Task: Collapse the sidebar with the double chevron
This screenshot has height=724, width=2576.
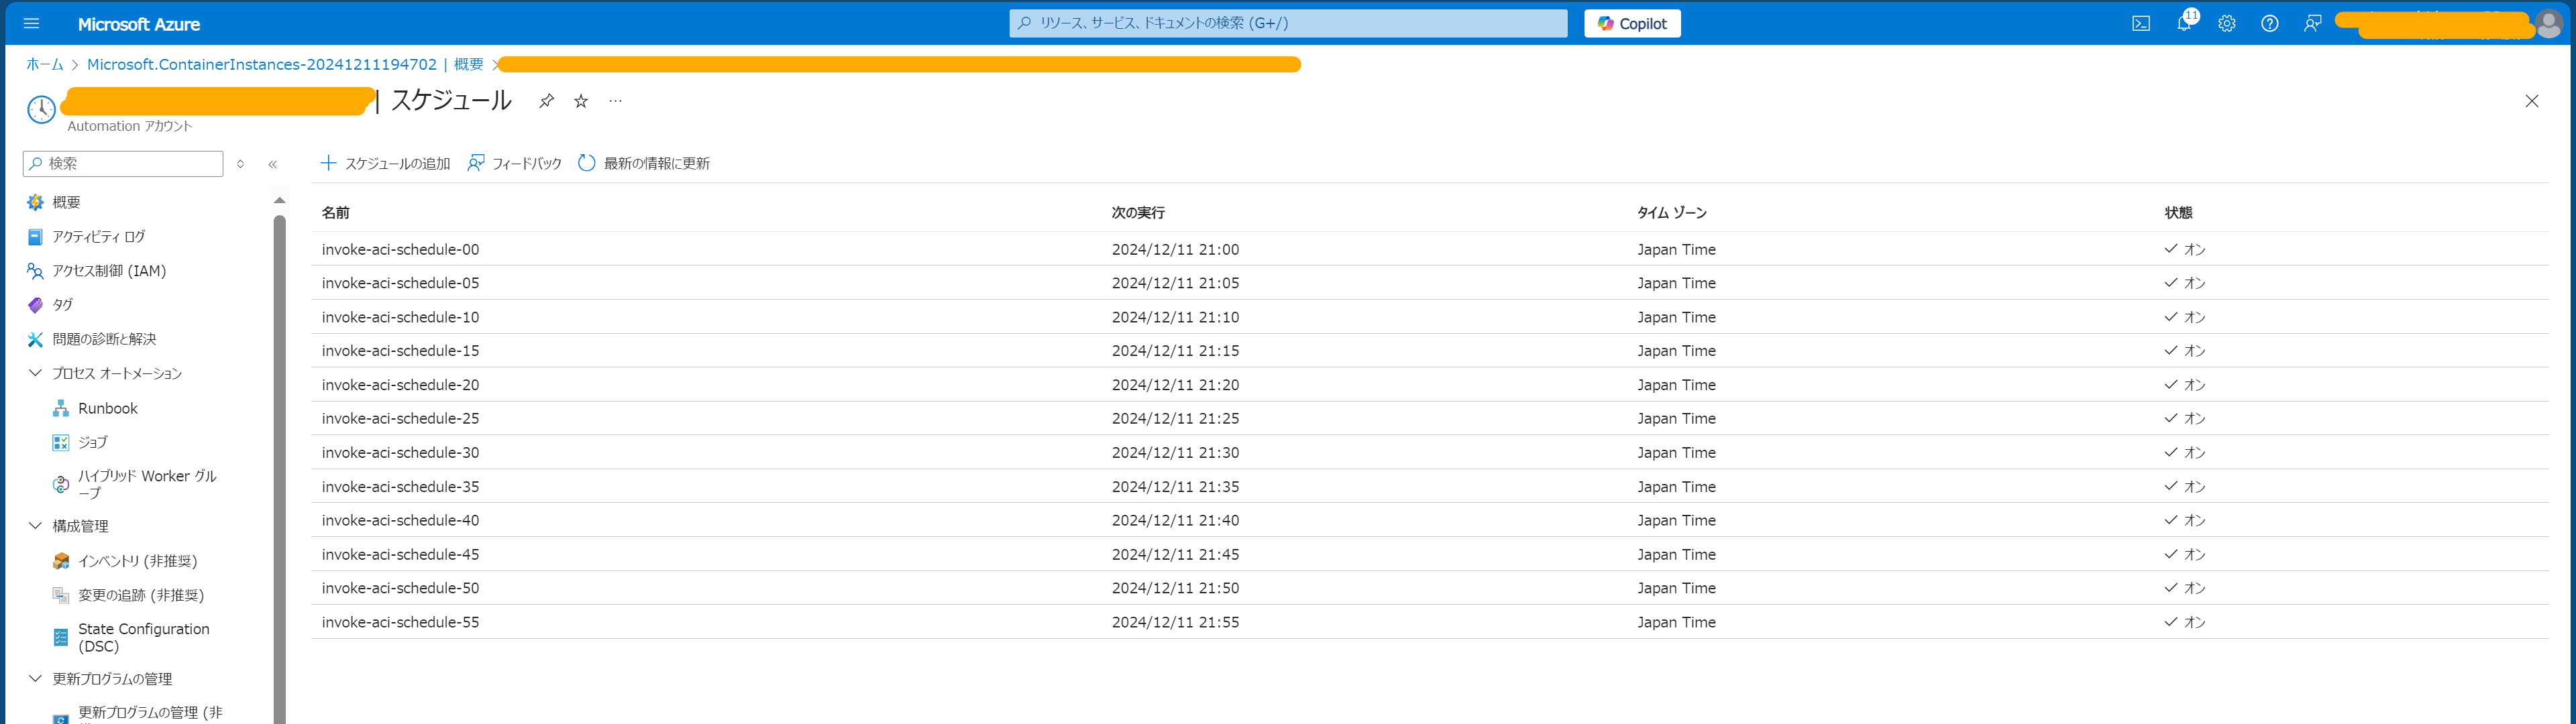Action: 273,164
